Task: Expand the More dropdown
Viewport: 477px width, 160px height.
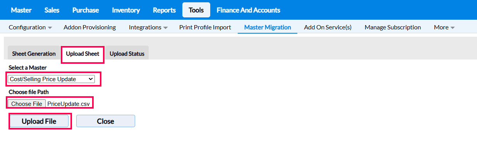Action: 444,27
